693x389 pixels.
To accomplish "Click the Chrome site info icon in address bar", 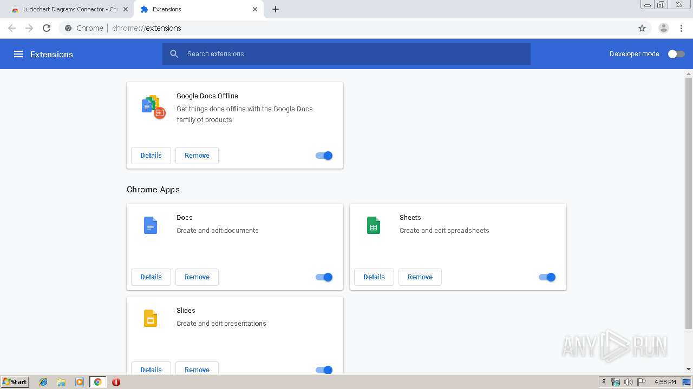I will click(x=68, y=28).
